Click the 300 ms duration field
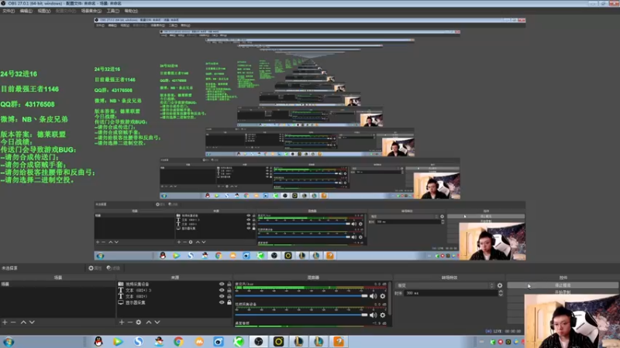The height and width of the screenshot is (348, 620). point(451,293)
